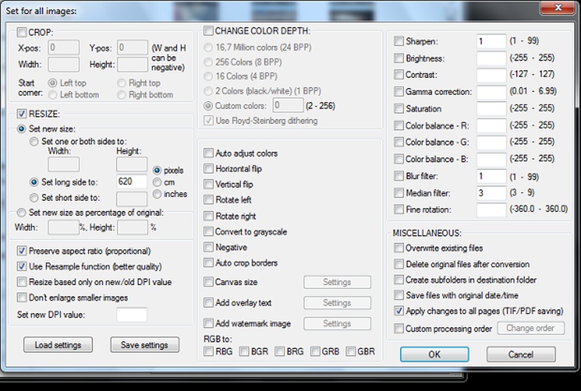
Task: Click the Brightness value input field
Action: [x=491, y=58]
